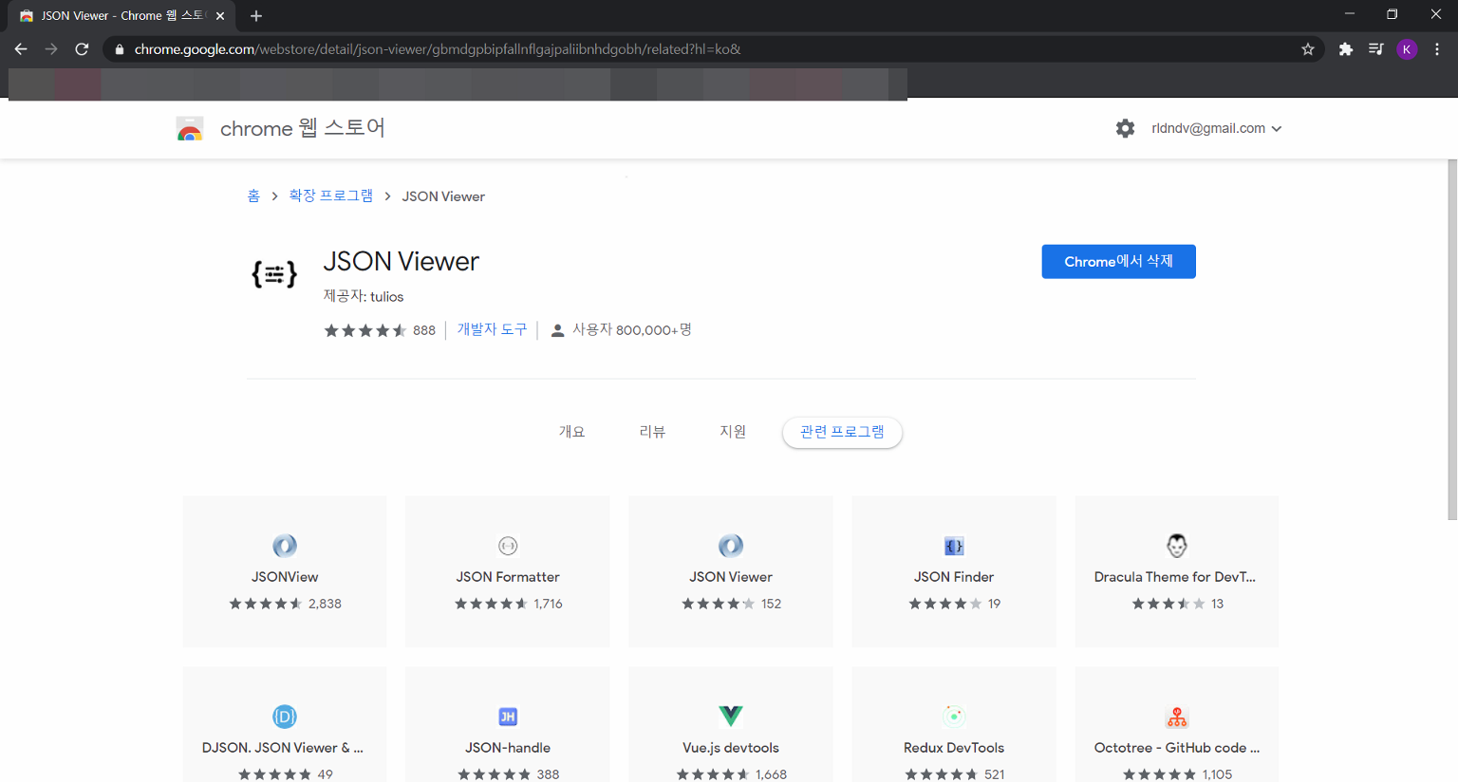Click the Chrome web store logo

[x=190, y=129]
